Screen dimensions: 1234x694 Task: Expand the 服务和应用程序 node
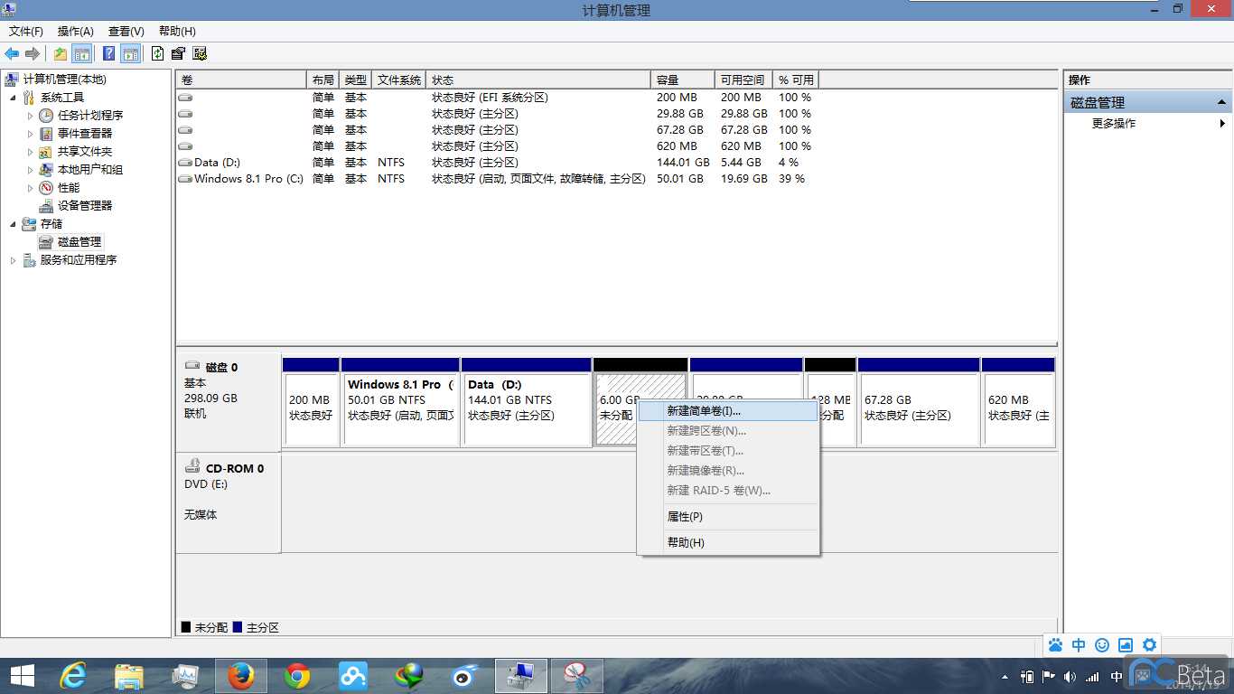13,260
